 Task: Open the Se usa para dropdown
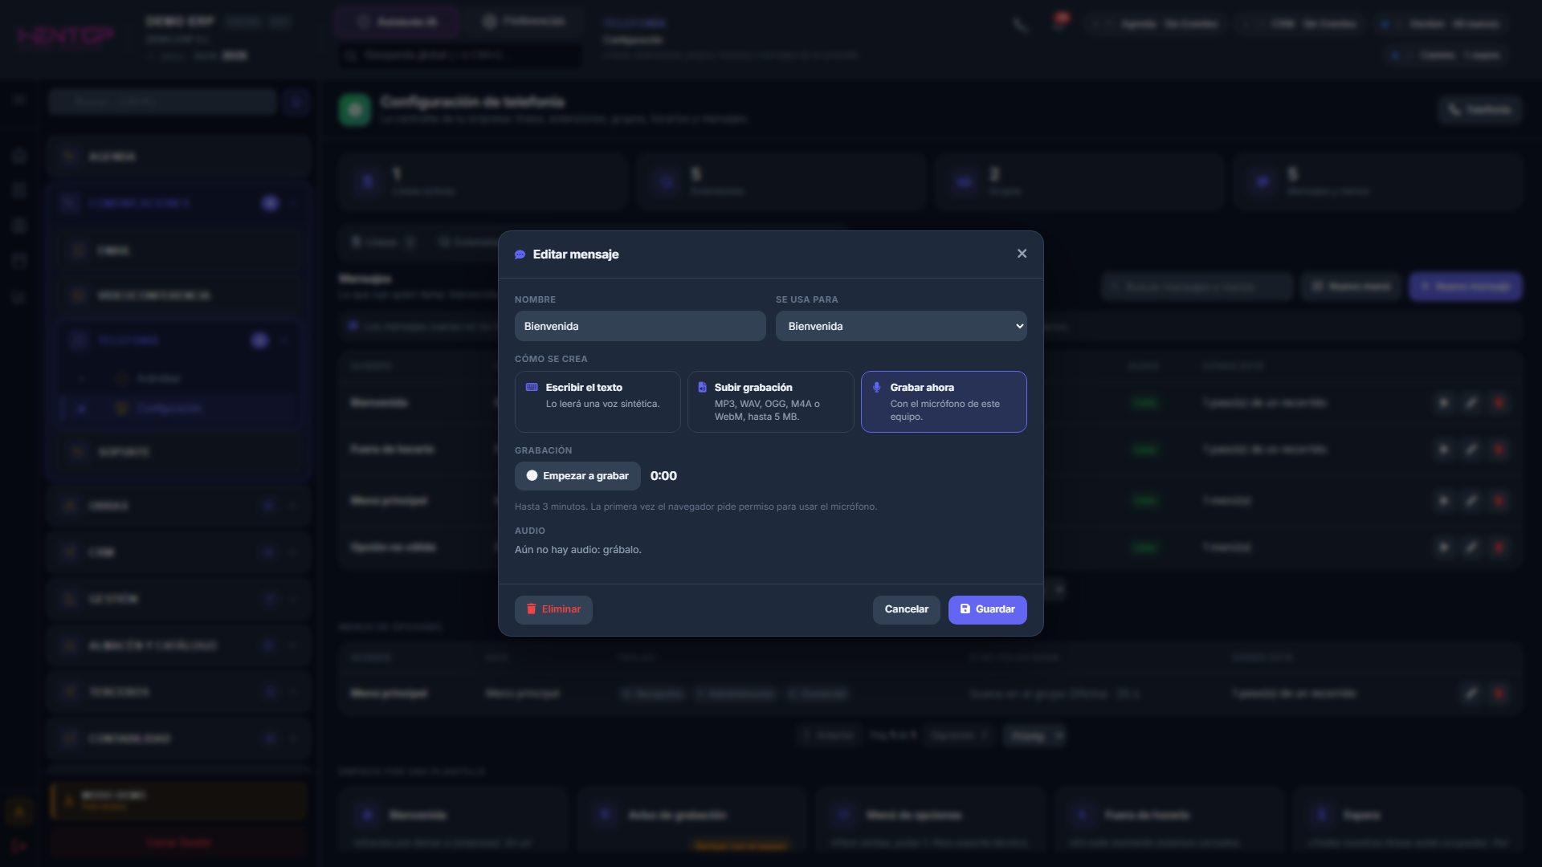pos(901,326)
